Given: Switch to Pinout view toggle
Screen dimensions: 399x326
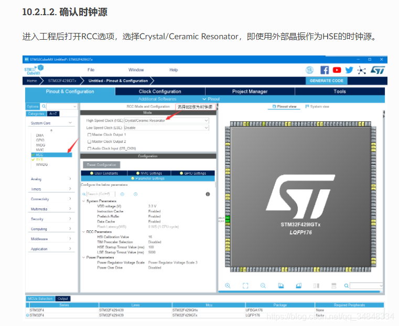Looking at the screenshot, I should tap(284, 107).
